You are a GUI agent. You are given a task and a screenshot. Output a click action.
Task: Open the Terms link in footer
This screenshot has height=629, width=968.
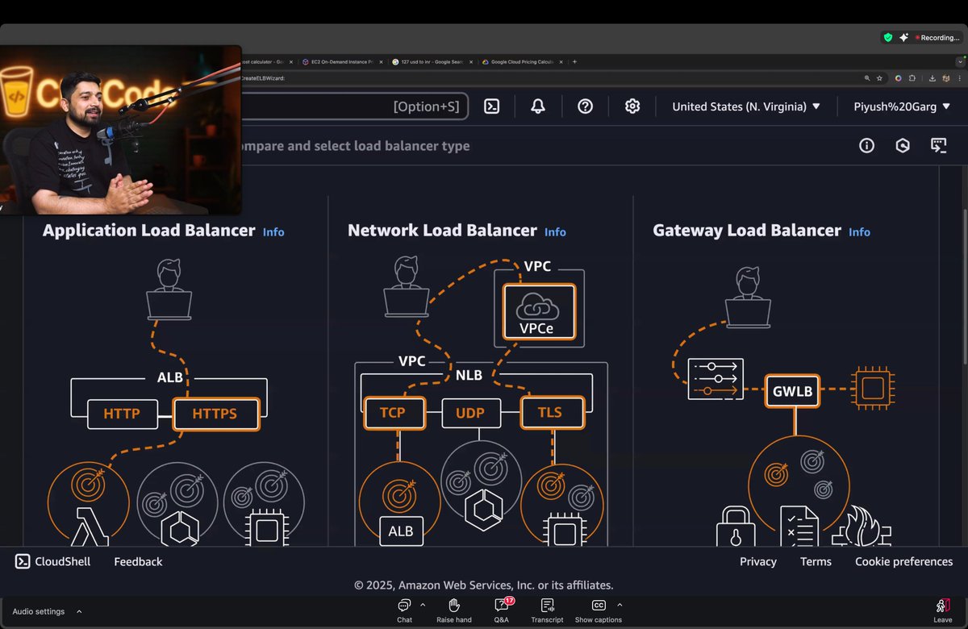[816, 562]
